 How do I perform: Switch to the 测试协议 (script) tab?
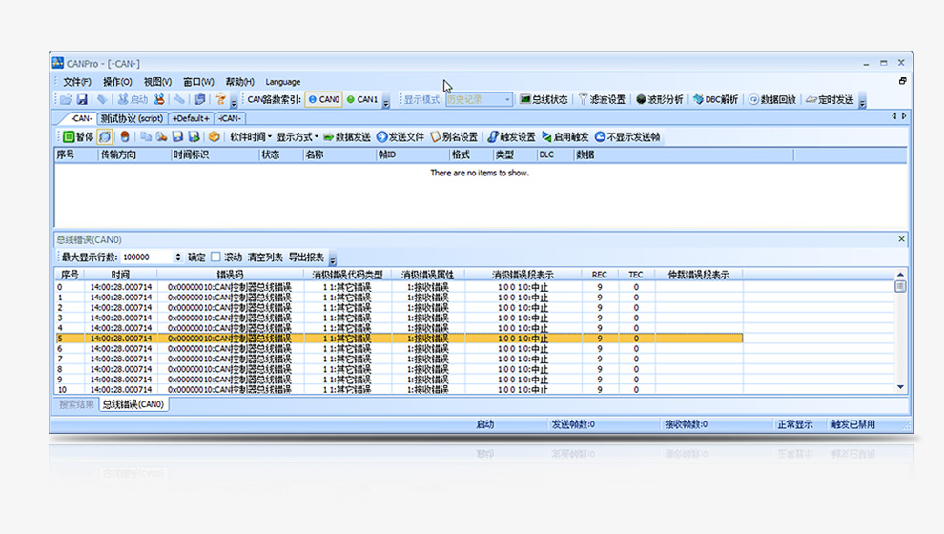[132, 118]
